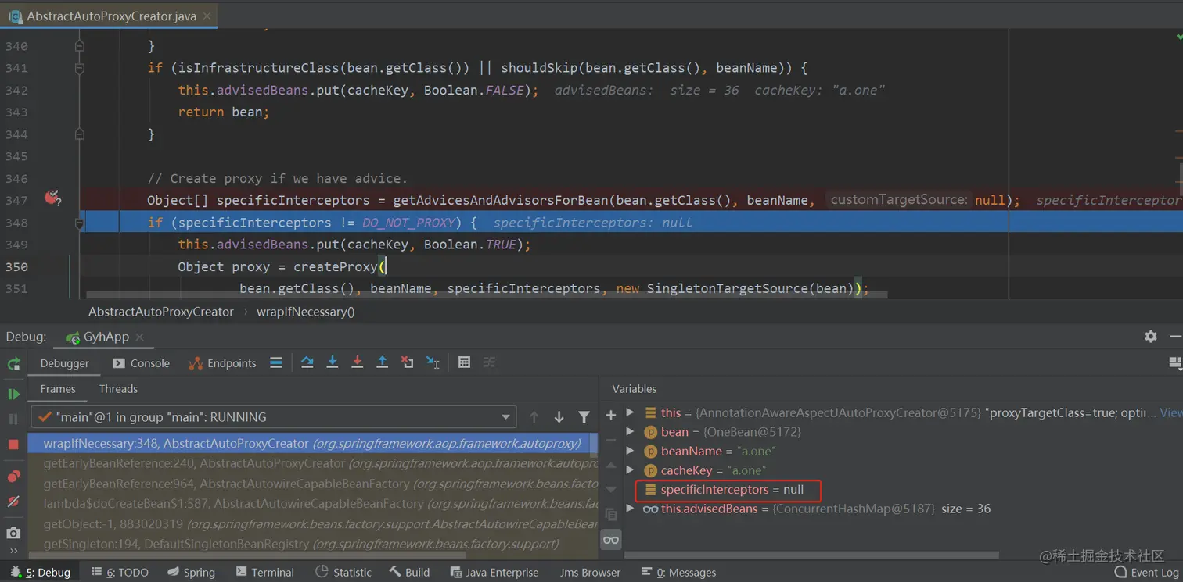The image size is (1183, 582).
Task: Step Out with blue up arrow
Action: [x=382, y=362]
